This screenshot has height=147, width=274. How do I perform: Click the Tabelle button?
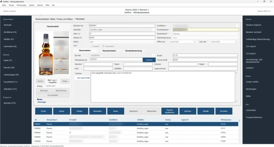(x=206, y=111)
